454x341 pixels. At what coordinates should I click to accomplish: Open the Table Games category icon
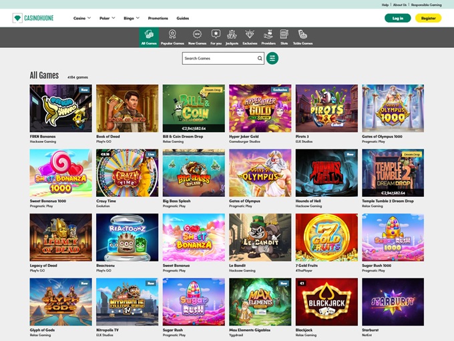pos(302,36)
